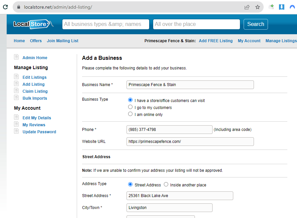Open the blue download arrow extension
This screenshot has height=218, width=297.
pyautogui.click(x=281, y=7)
